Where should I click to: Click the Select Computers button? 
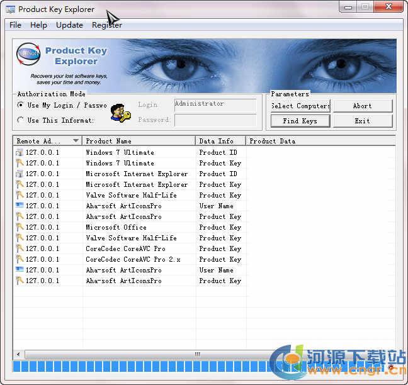(x=300, y=106)
